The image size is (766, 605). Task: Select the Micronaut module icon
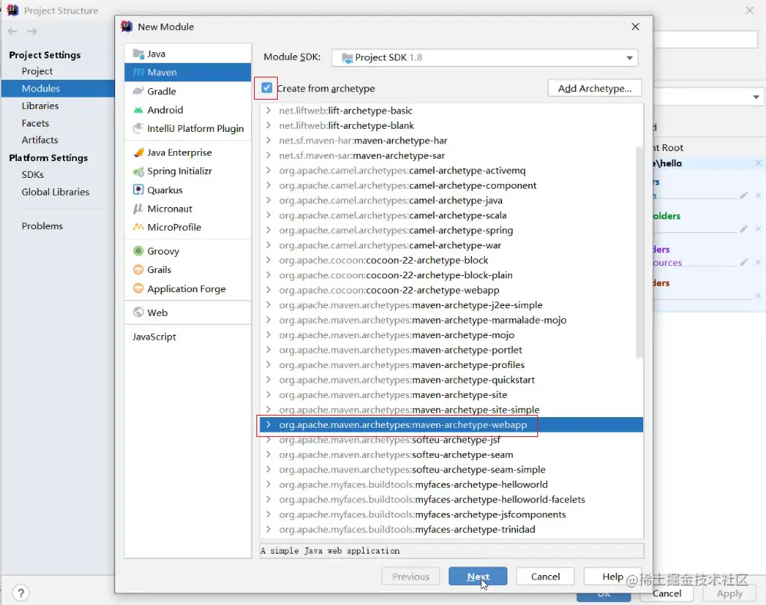(138, 209)
